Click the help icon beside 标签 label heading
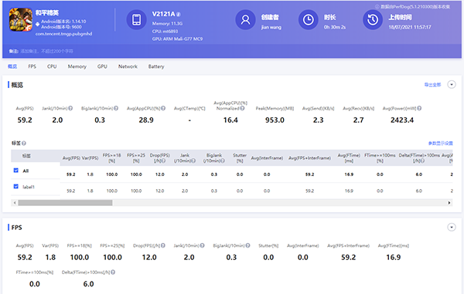464x294 pixels. [24, 144]
